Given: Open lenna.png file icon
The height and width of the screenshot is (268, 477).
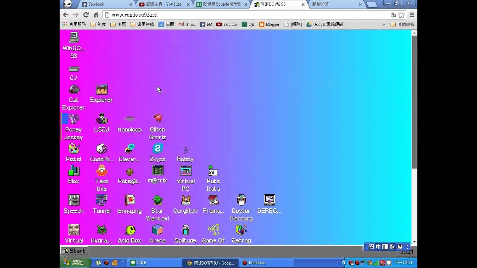Looking at the screenshot, I should click(130, 200).
